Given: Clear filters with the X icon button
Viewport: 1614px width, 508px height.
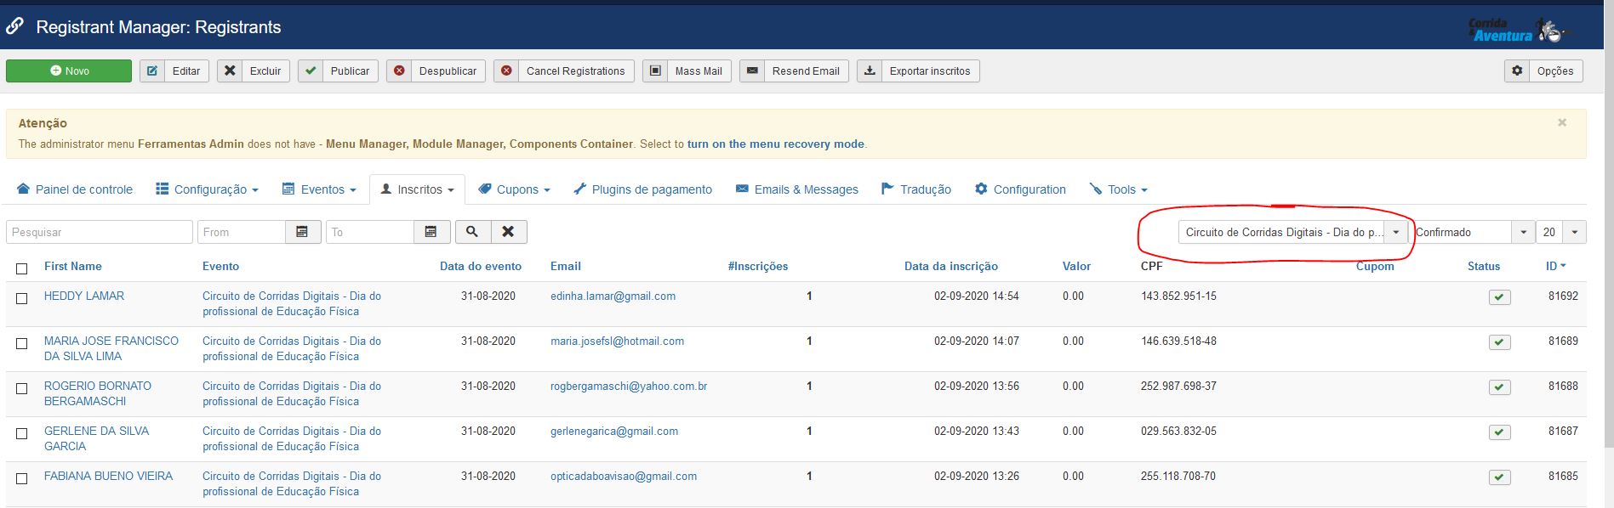Looking at the screenshot, I should pos(508,232).
